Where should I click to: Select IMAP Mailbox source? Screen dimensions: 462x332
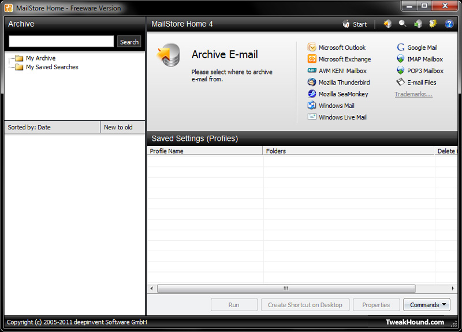(x=420, y=59)
